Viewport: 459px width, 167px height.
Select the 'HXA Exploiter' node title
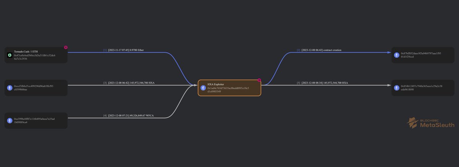pos(216,84)
